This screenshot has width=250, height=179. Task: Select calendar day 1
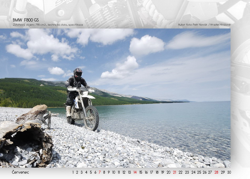point(73,172)
